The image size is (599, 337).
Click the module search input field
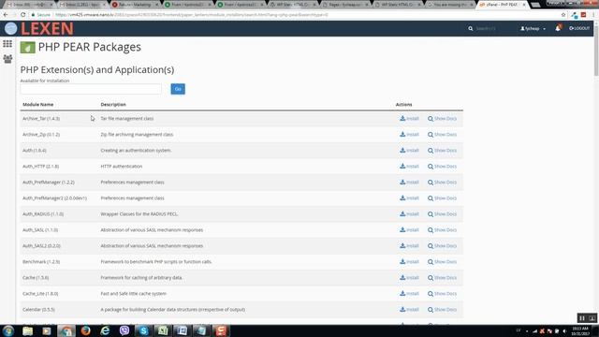[91, 89]
